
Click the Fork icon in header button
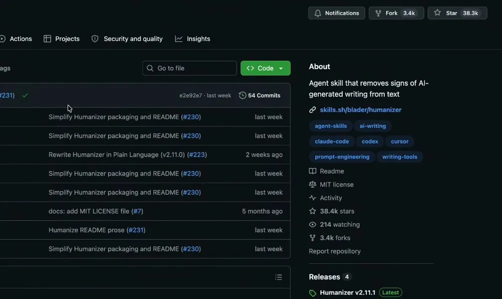[x=378, y=13]
